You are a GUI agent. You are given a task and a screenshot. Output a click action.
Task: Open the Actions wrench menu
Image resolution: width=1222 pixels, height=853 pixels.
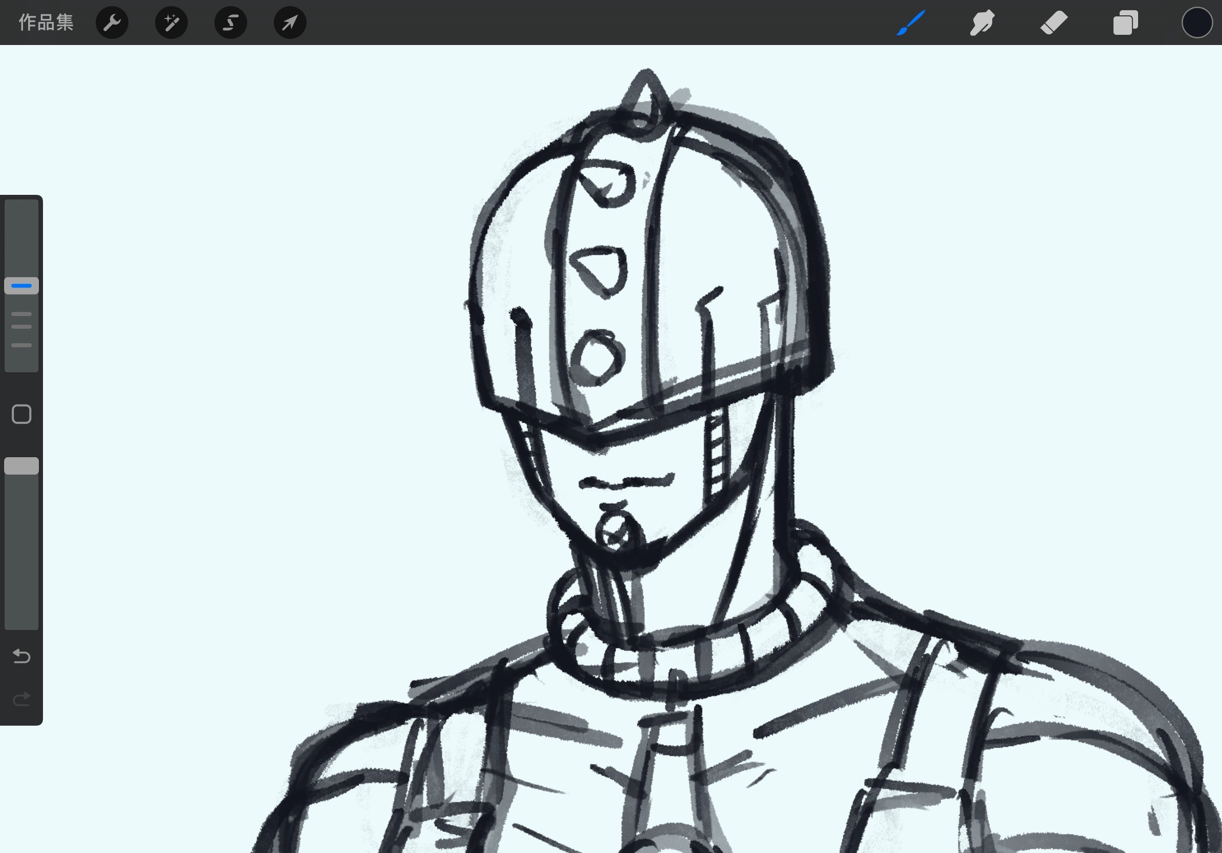[x=112, y=23]
